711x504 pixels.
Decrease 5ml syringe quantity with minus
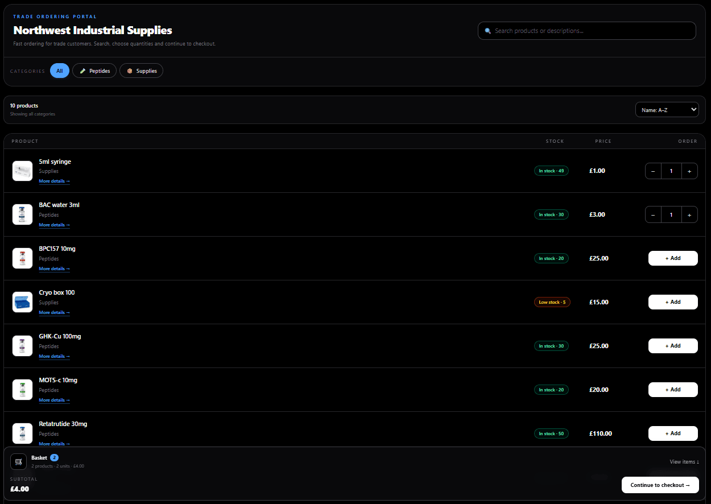653,171
